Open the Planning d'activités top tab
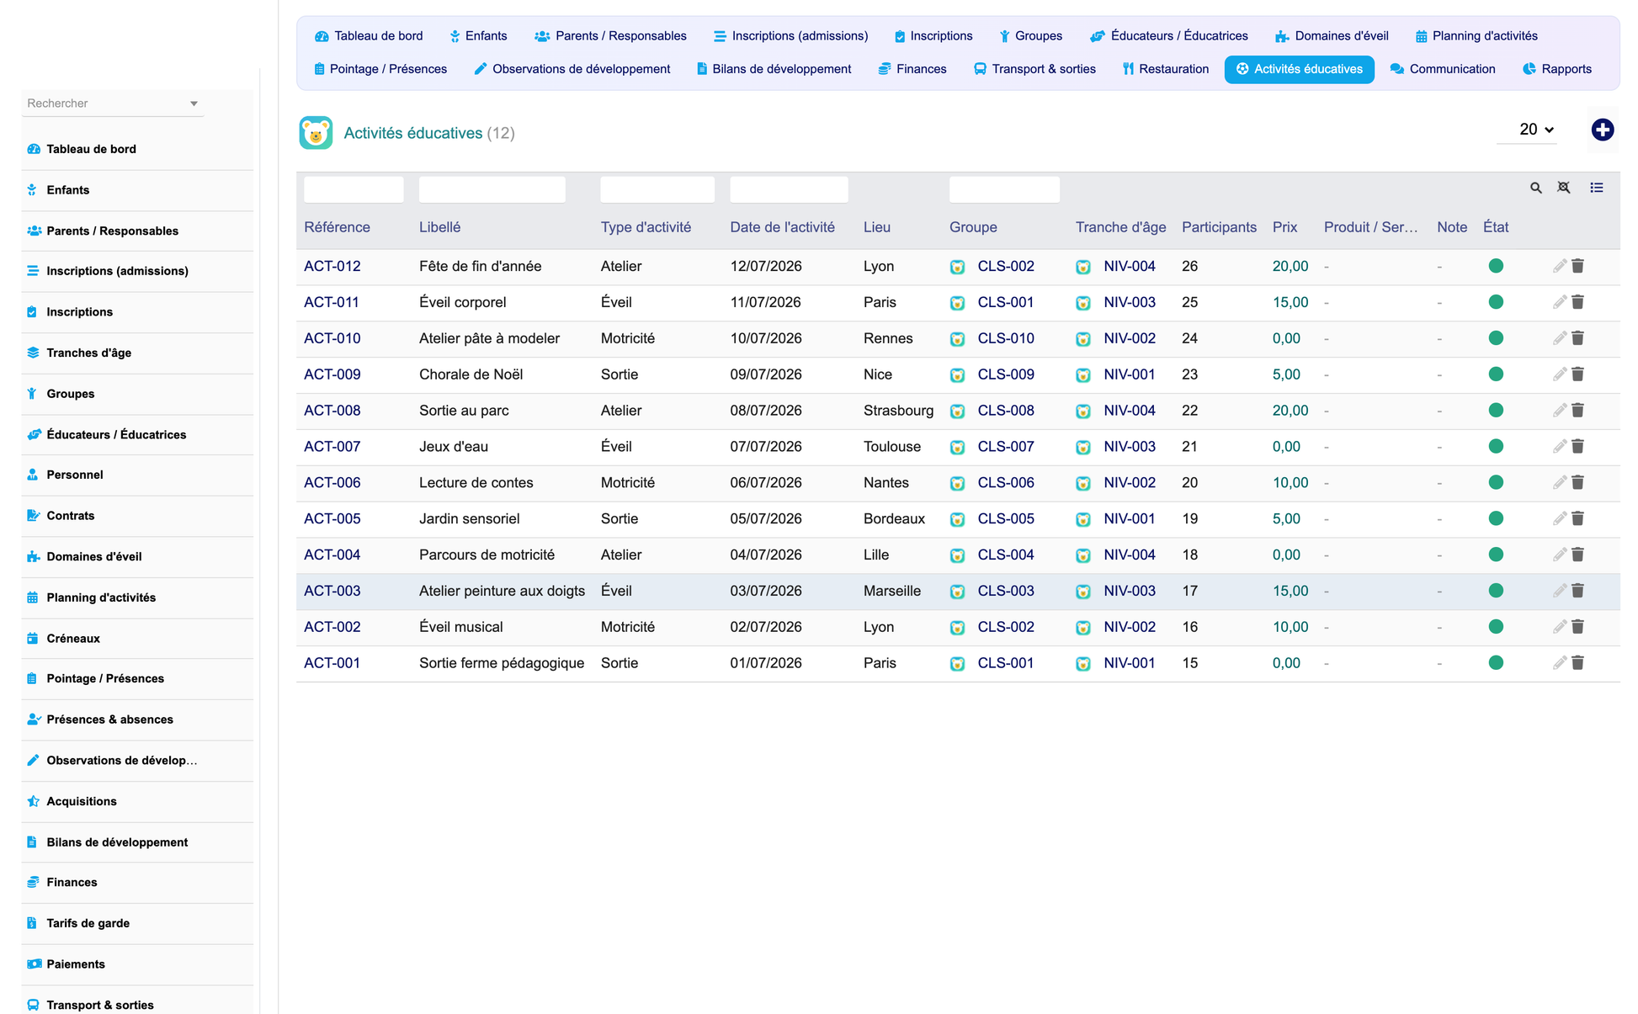 [x=1476, y=36]
